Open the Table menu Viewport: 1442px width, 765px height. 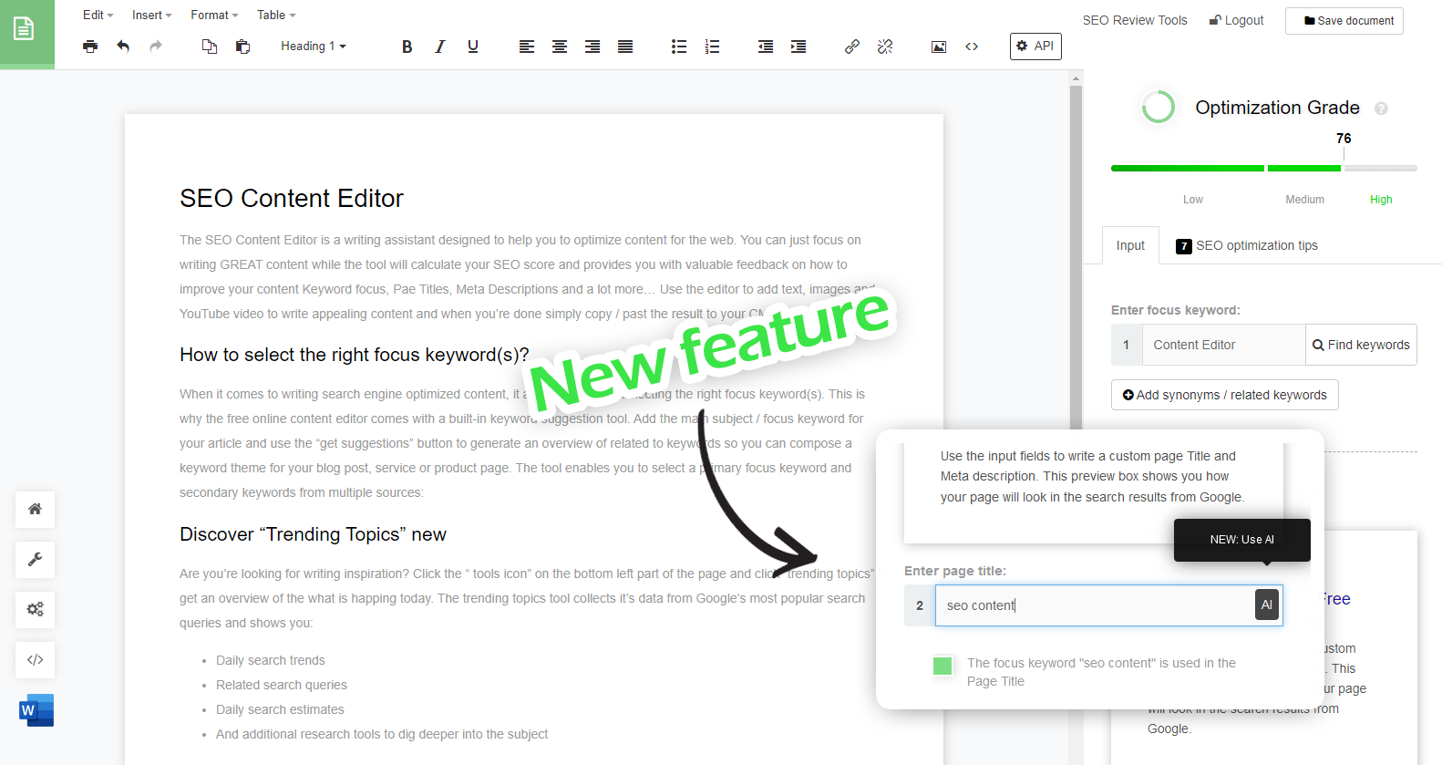[276, 15]
